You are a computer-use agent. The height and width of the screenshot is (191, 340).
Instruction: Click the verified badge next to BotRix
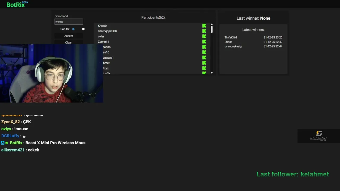point(7,143)
